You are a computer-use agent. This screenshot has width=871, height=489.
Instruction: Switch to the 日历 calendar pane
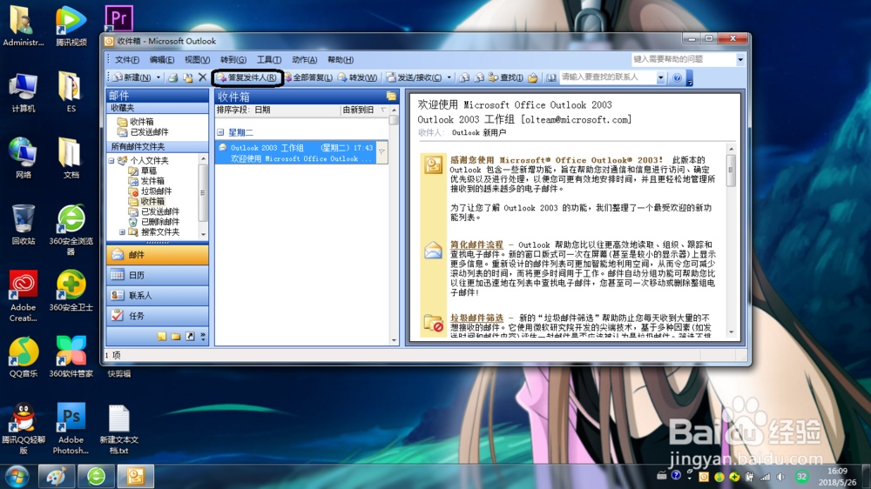[157, 275]
